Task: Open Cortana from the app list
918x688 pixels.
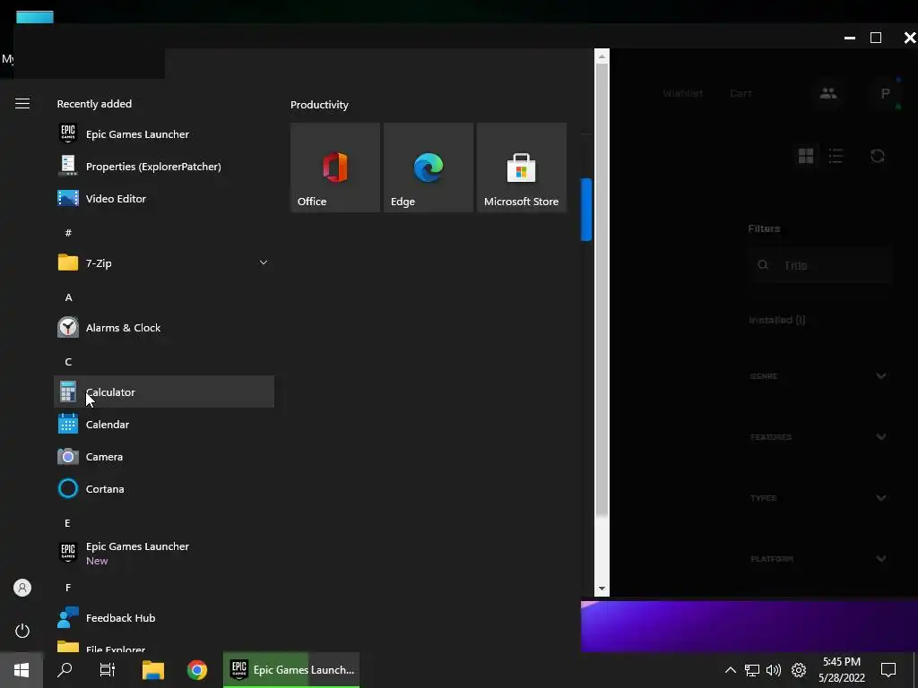Action: 164,488
